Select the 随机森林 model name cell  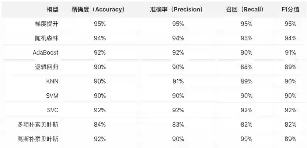46,38
